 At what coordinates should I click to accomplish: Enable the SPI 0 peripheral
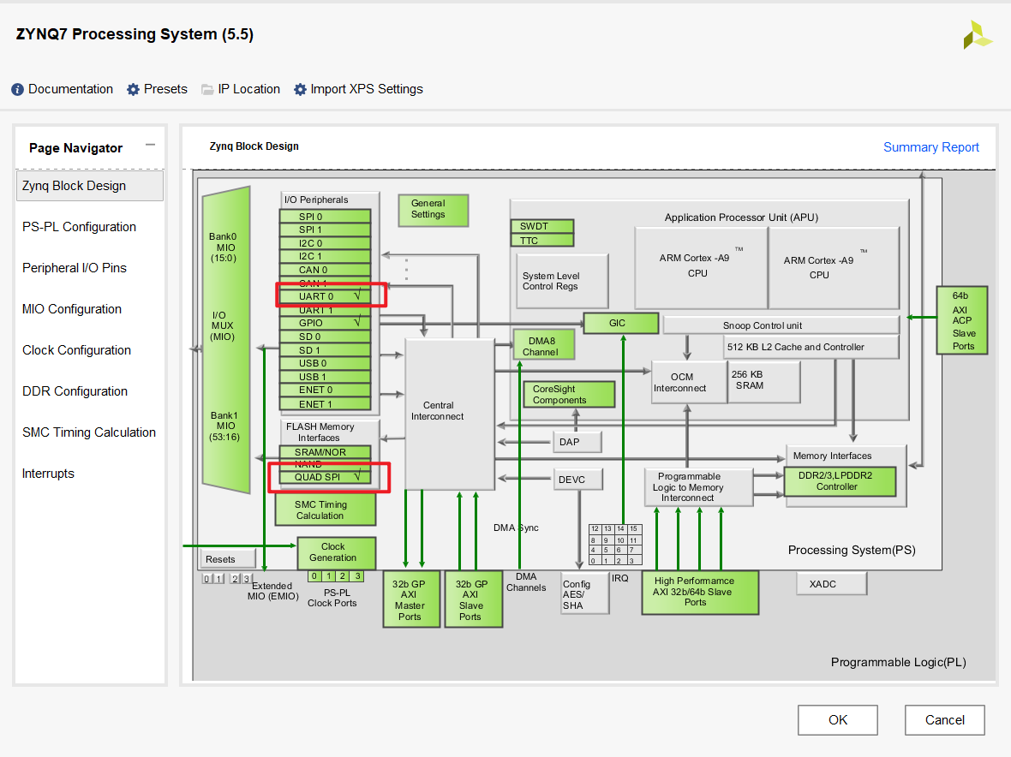326,216
